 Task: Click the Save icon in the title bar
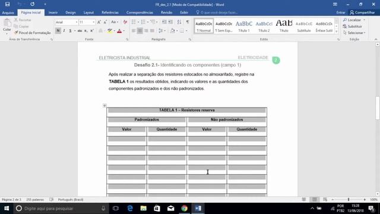click(x=8, y=4)
